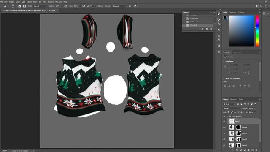Click inside the color picker field
The height and width of the screenshot is (152, 270).
tap(241, 31)
